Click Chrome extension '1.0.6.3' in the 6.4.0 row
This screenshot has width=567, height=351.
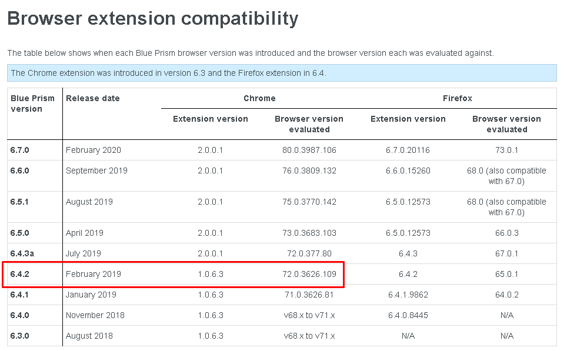(x=211, y=315)
